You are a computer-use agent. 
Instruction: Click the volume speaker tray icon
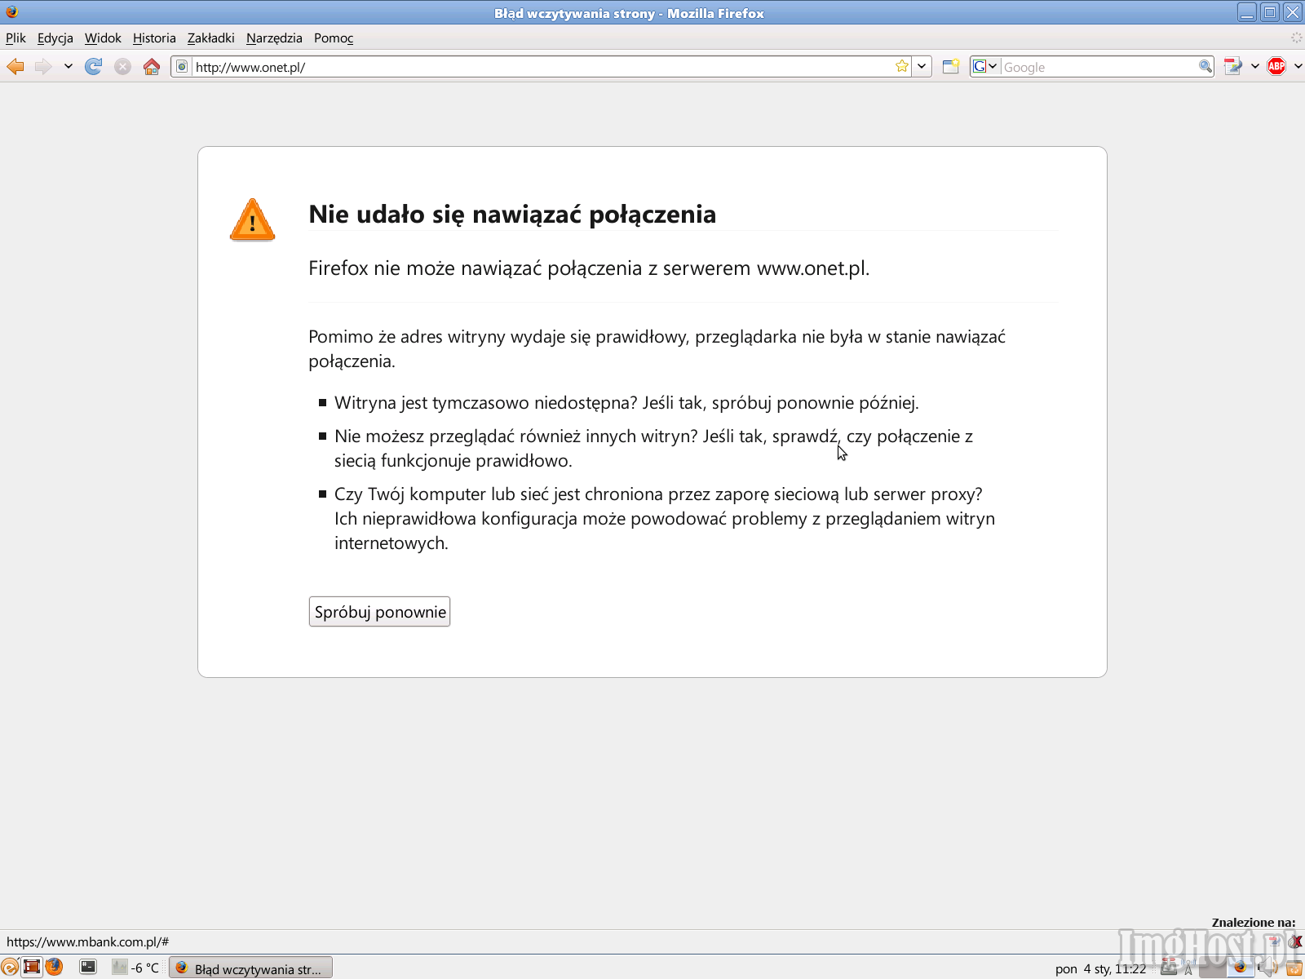pyautogui.click(x=1268, y=968)
